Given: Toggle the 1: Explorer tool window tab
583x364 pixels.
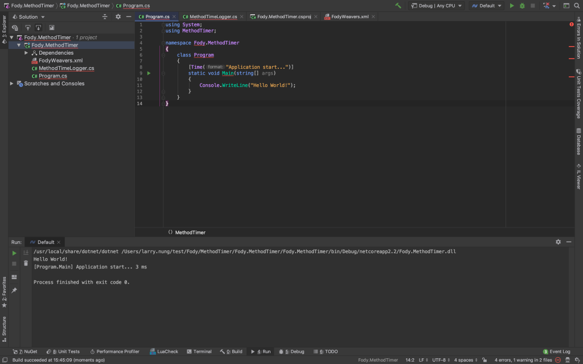Looking at the screenshot, I should point(4,30).
